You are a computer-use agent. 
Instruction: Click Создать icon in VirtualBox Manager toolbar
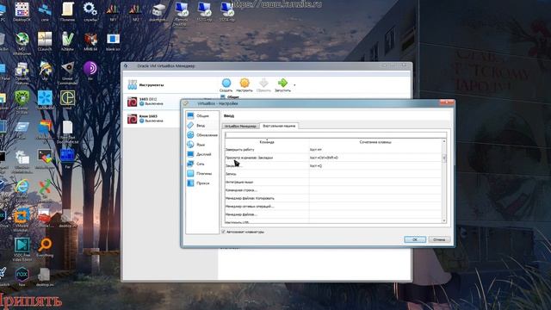pyautogui.click(x=226, y=85)
